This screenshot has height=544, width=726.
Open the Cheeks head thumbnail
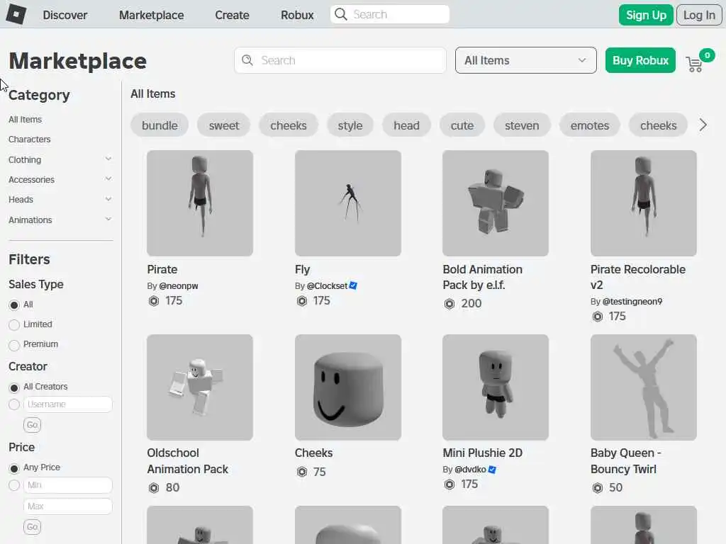point(347,387)
